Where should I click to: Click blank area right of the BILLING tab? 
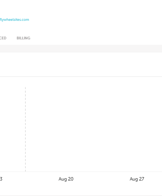(x=96, y=38)
